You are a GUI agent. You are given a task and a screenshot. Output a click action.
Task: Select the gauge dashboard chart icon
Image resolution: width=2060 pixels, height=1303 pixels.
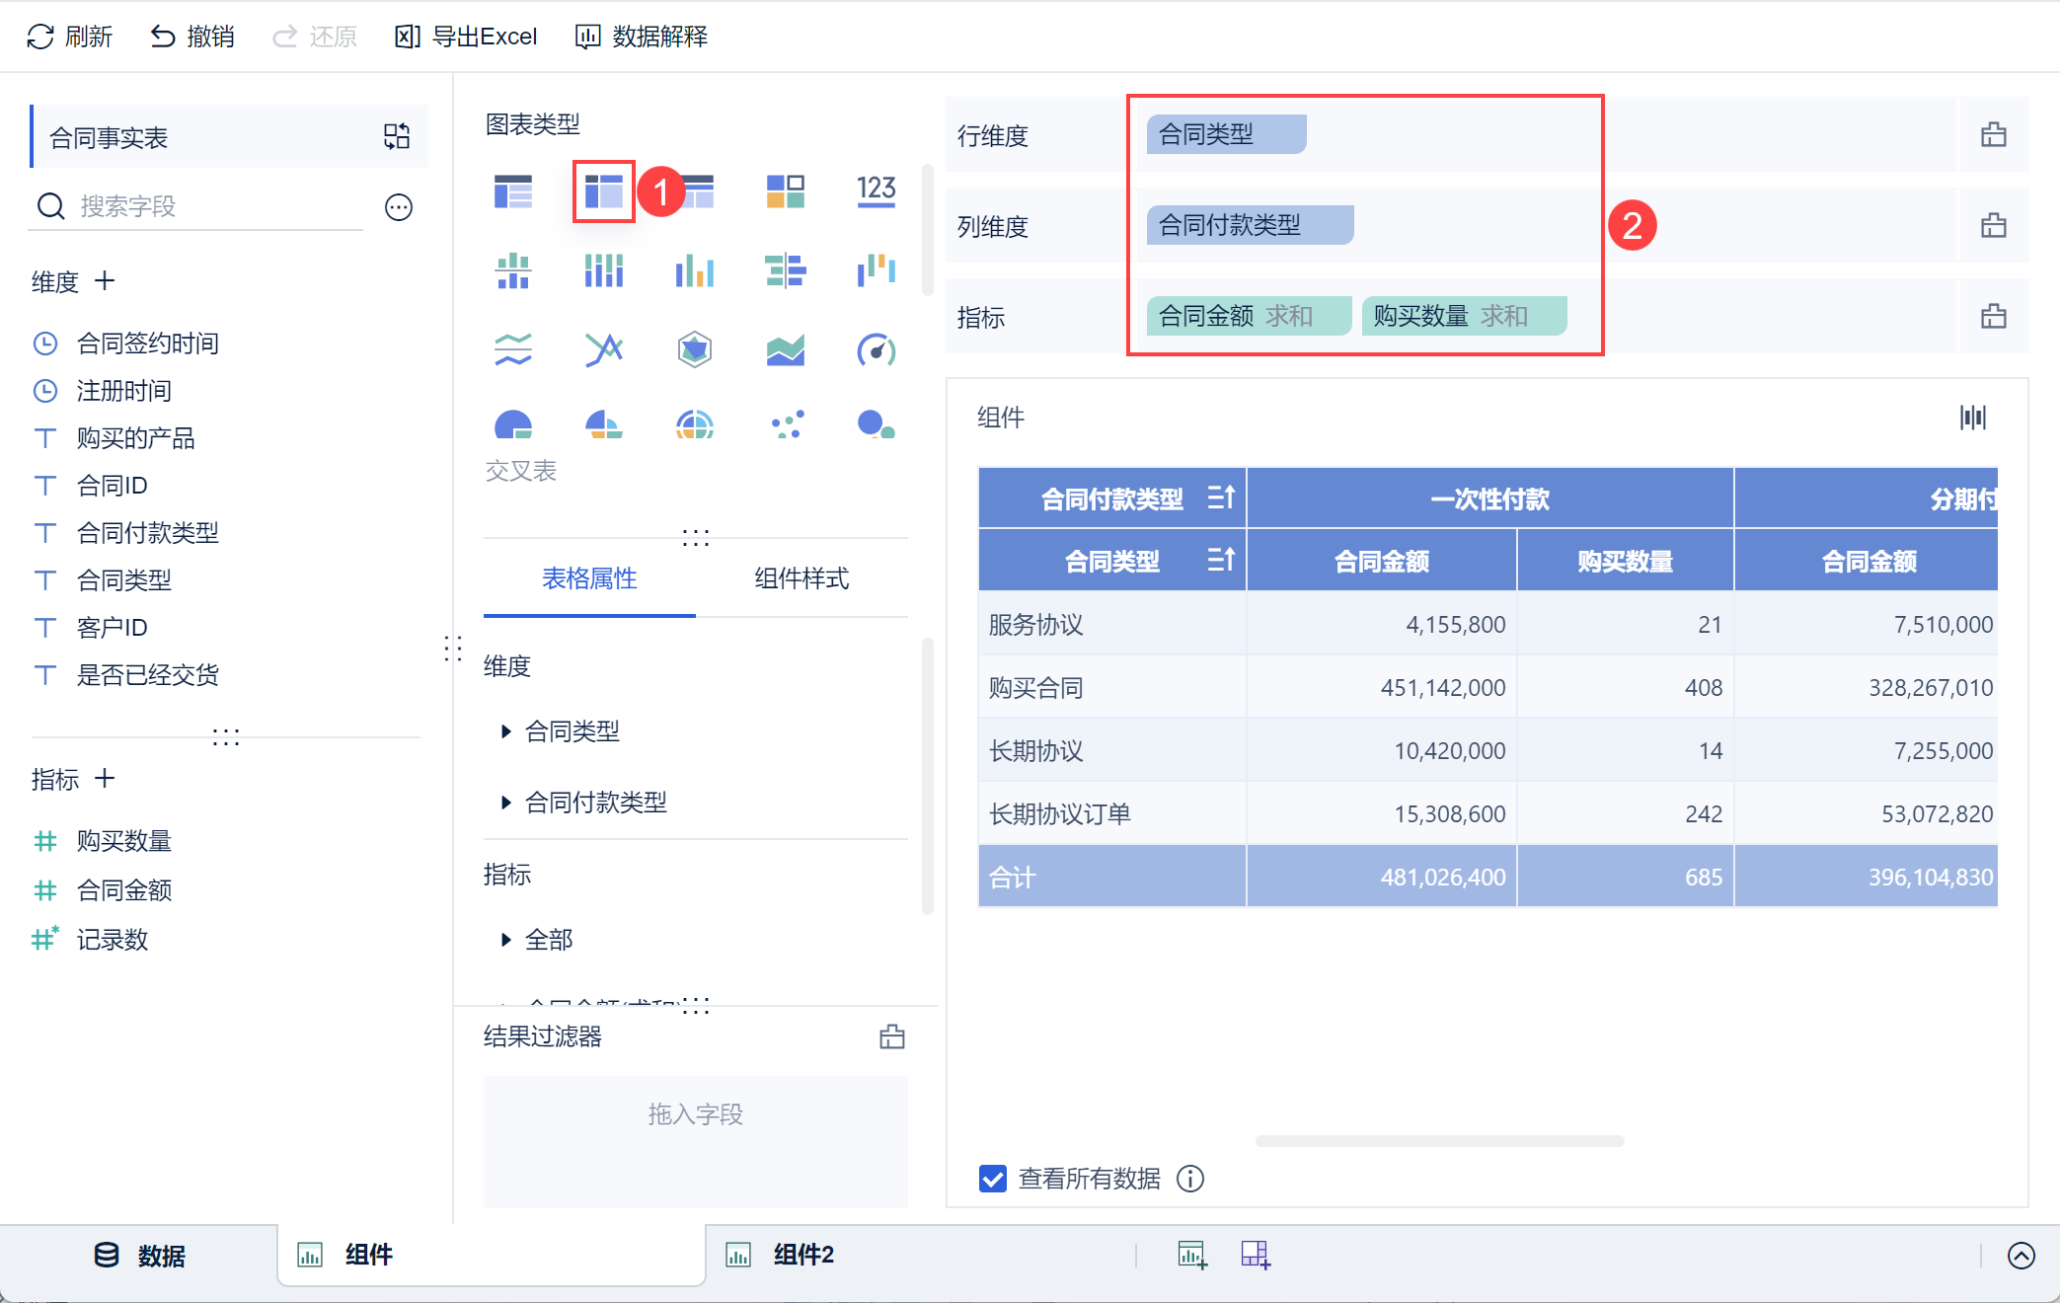point(876,349)
